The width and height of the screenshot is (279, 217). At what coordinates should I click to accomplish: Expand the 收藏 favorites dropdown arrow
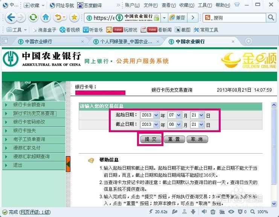pos(43,6)
